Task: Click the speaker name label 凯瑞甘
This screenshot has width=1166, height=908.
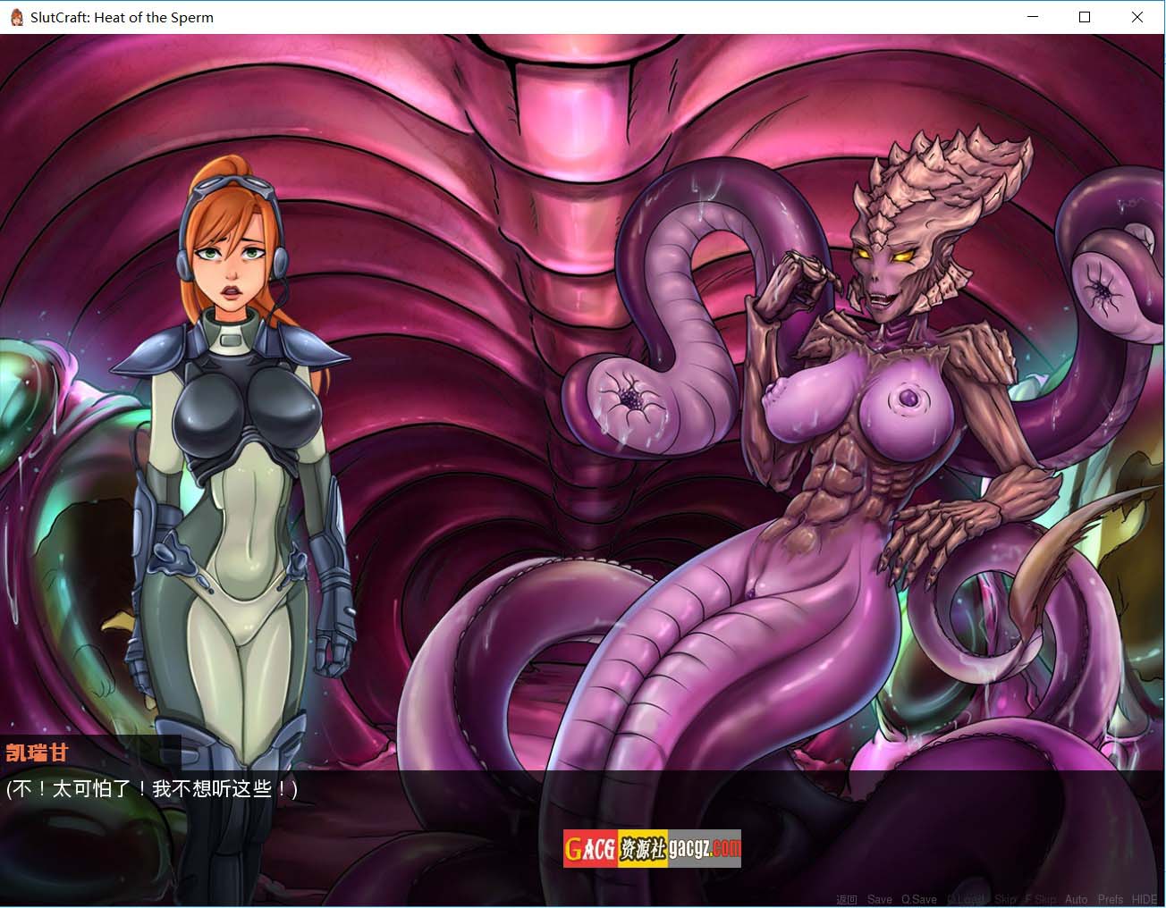Action: (38, 752)
